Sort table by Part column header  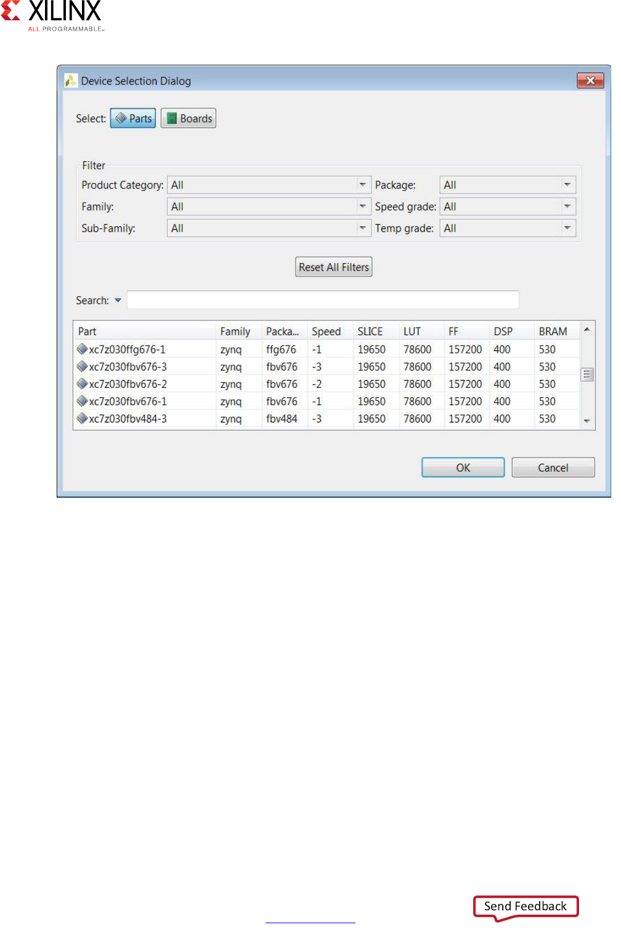(x=145, y=331)
